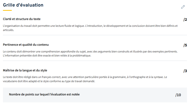Click the divider line below Clarté section
The image size is (189, 104).
pyautogui.click(x=95, y=35)
